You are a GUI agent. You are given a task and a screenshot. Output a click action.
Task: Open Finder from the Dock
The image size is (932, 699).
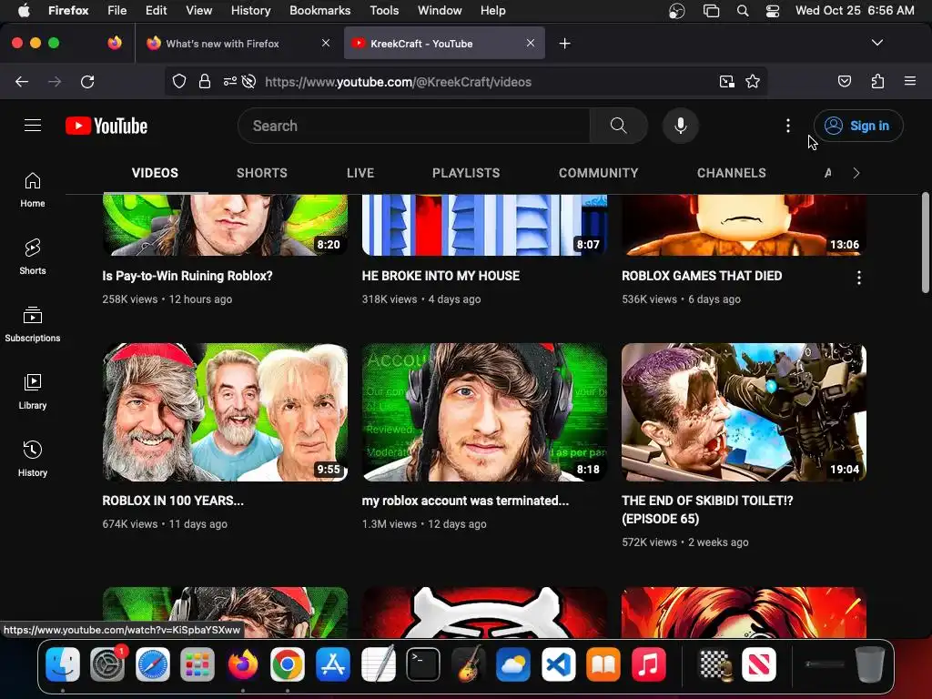[x=63, y=664]
